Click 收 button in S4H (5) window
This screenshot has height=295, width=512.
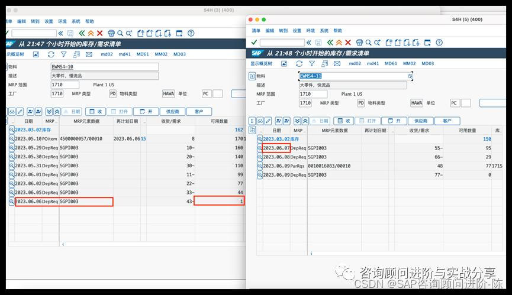click(x=343, y=121)
